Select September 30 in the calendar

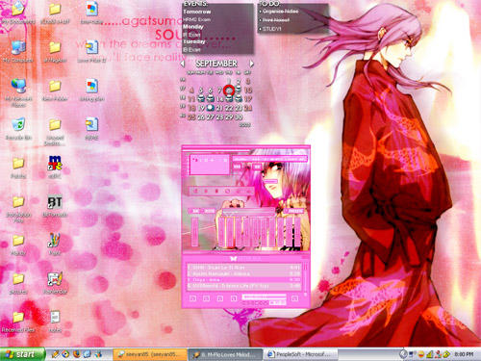point(239,117)
